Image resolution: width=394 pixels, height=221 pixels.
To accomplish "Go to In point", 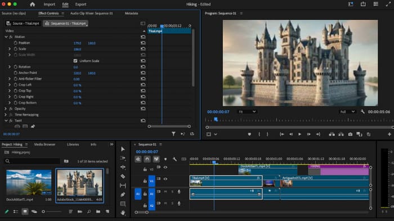I will (281, 134).
